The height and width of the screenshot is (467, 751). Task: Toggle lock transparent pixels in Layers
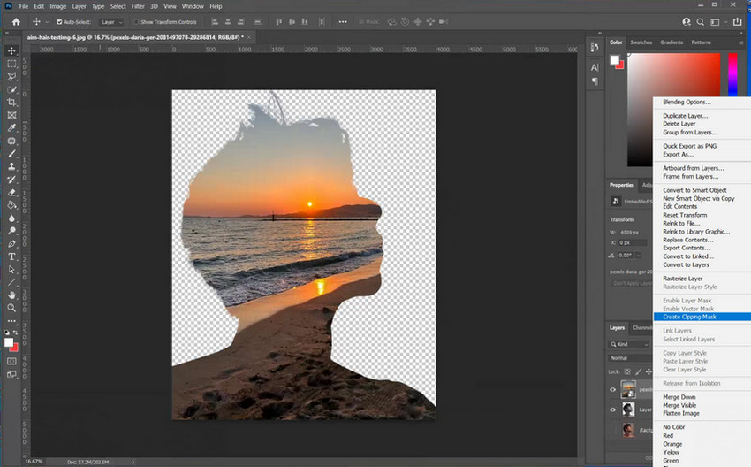(627, 371)
